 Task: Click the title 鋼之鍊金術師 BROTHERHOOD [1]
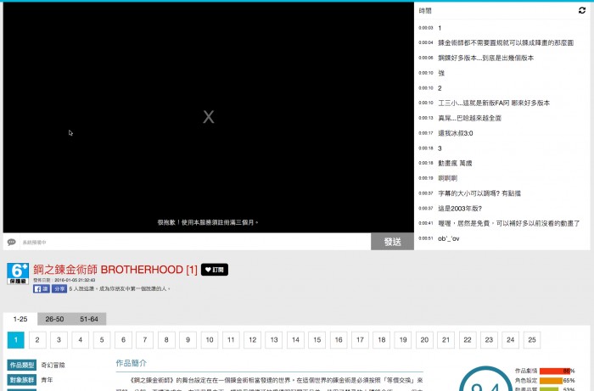click(115, 270)
